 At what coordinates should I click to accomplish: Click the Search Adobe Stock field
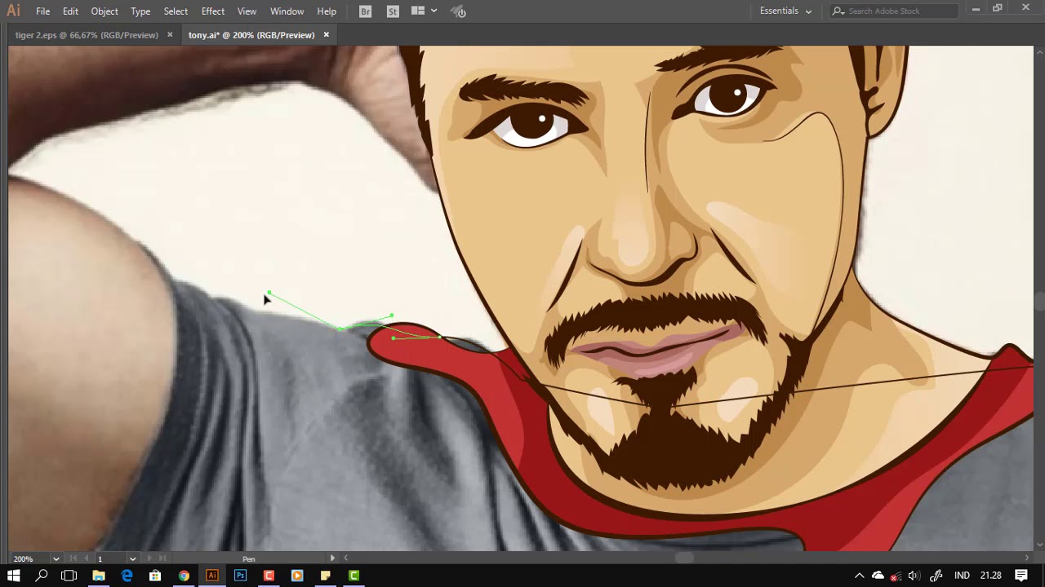tap(892, 11)
